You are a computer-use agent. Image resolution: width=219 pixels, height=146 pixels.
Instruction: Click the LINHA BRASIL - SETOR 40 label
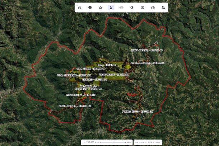[146, 50]
